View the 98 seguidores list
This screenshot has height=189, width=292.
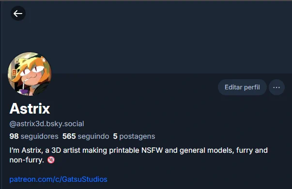tap(34, 136)
